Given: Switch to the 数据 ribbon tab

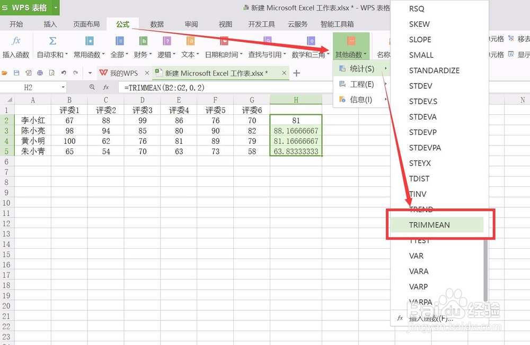Looking at the screenshot, I should coord(157,24).
